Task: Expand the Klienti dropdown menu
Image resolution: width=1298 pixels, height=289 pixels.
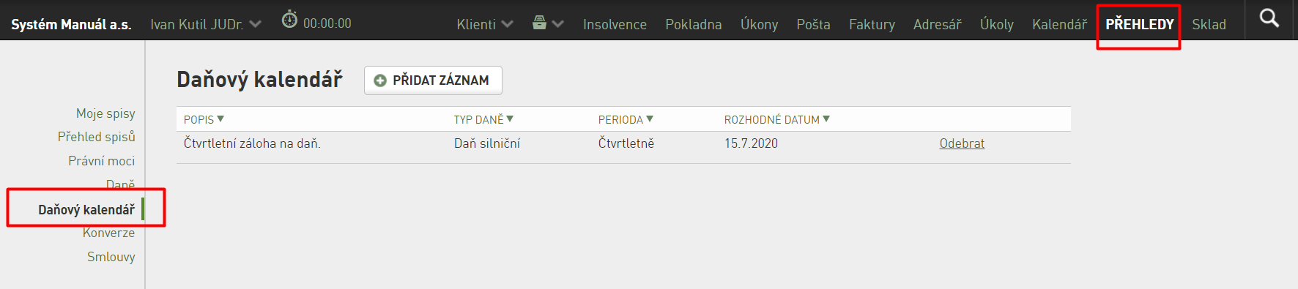Action: click(507, 24)
